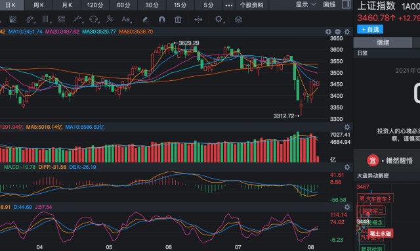Open volume panel settings gear
The width and height of the screenshot is (420, 251).
pyautogui.click(x=347, y=127)
